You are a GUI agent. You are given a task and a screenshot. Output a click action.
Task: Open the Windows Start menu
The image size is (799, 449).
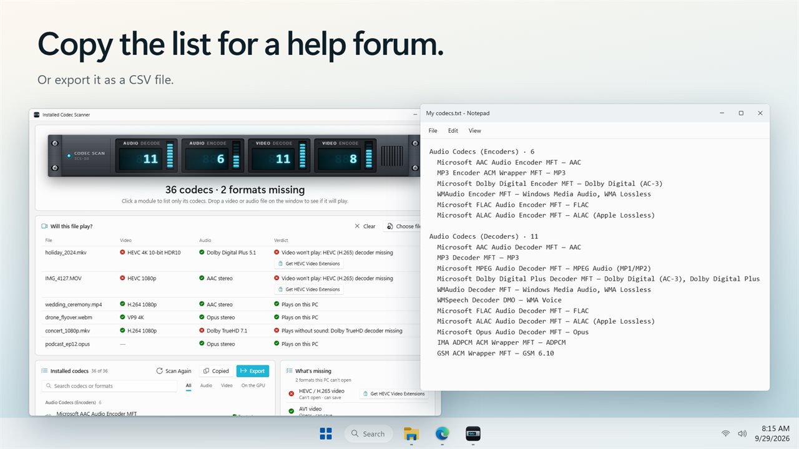point(326,433)
